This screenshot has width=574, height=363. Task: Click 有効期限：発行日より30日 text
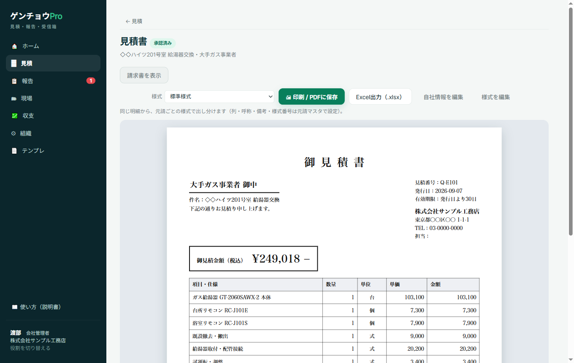pos(446,199)
